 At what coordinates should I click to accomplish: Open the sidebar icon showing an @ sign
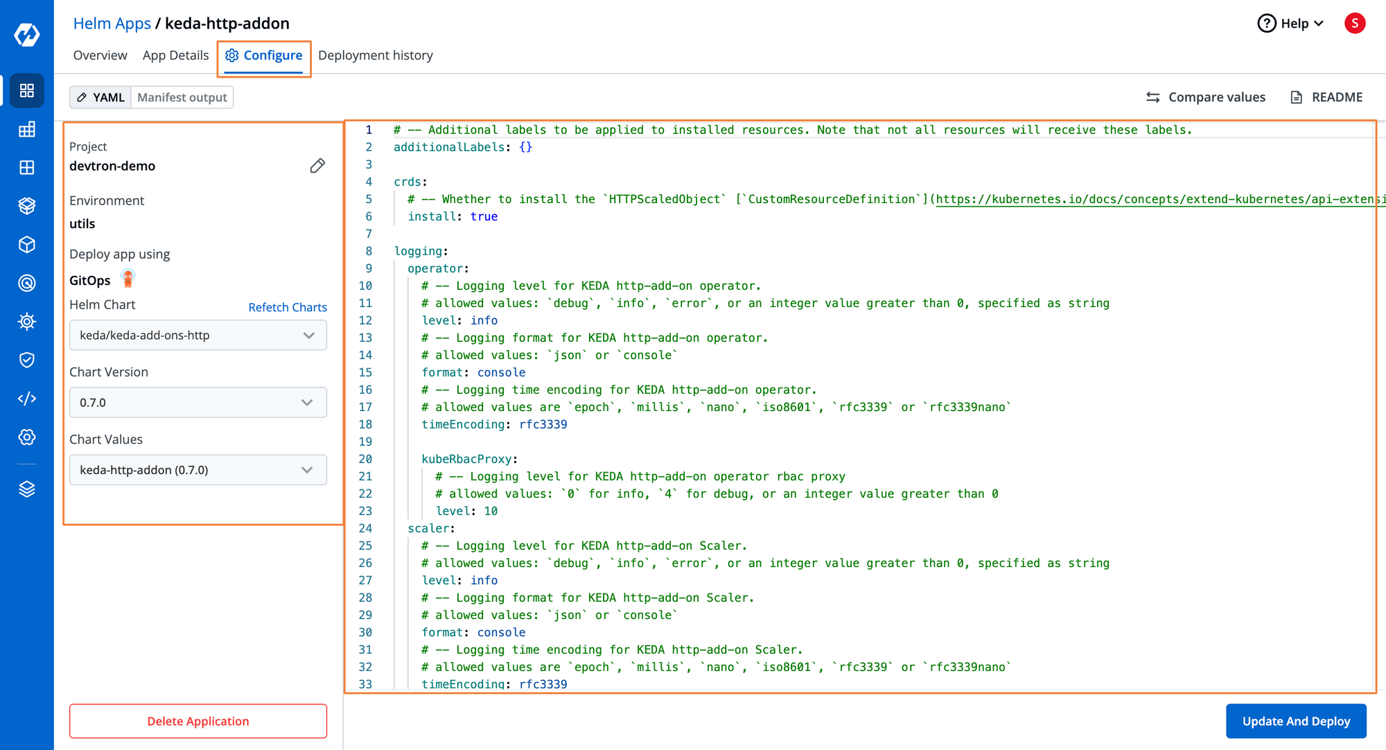(27, 283)
